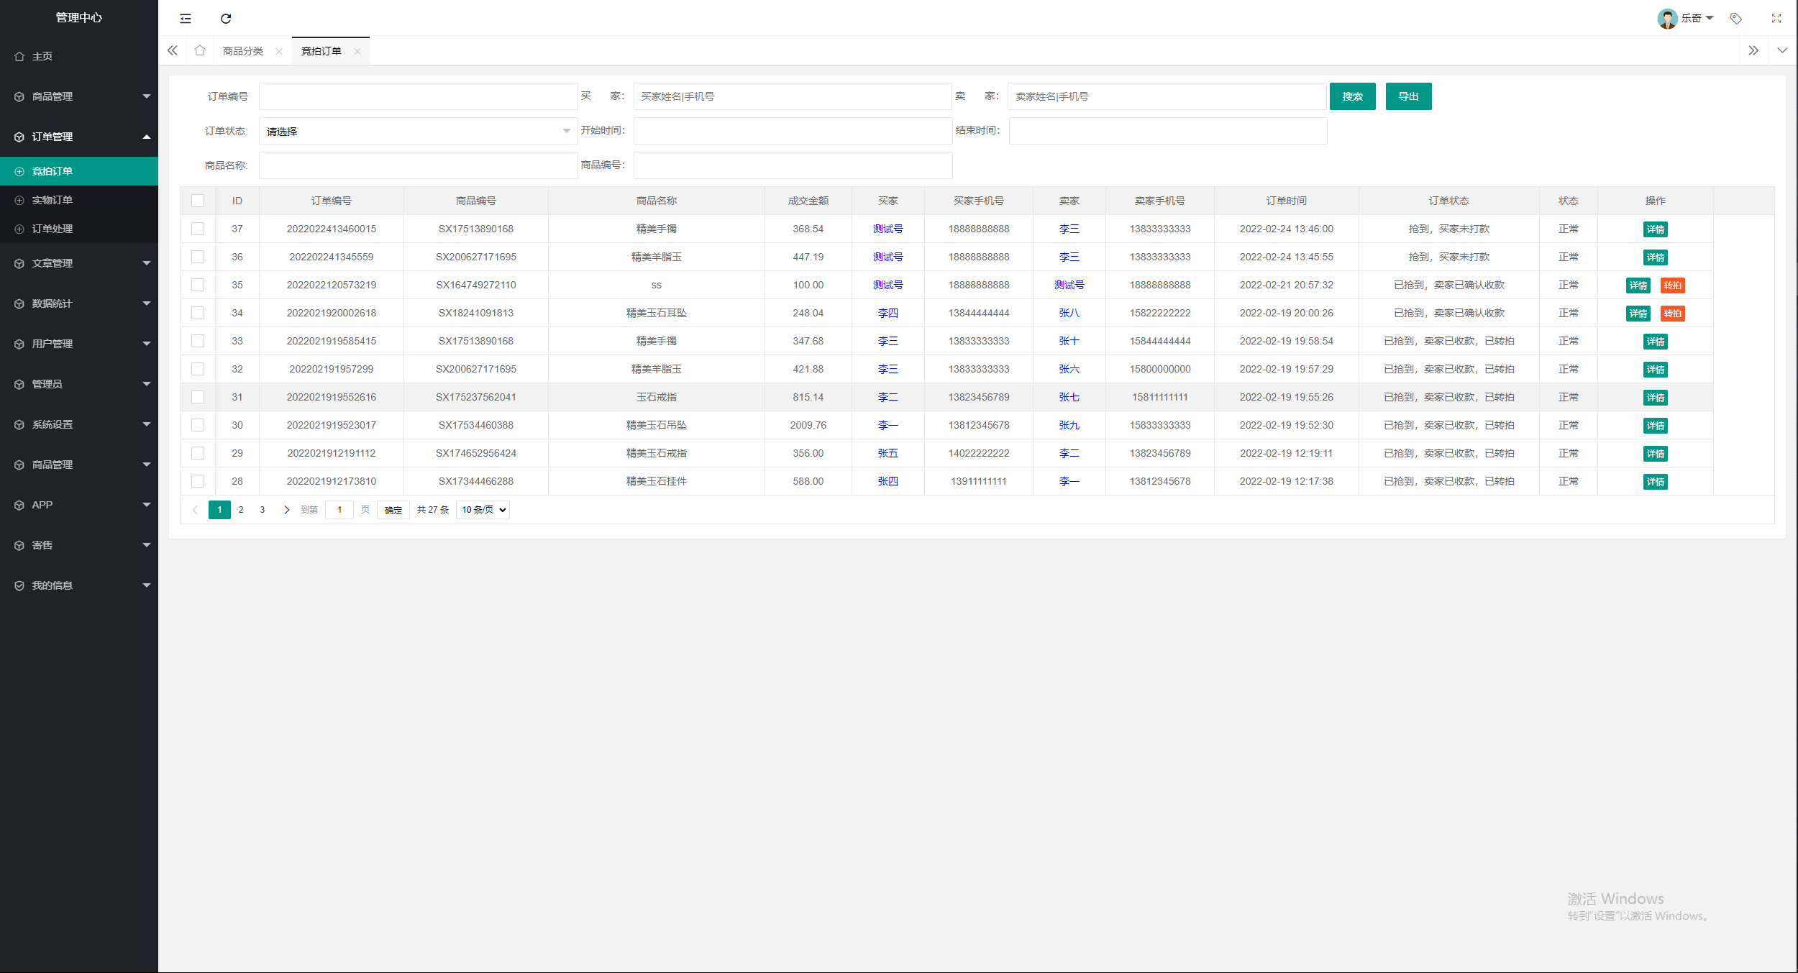Open the 10 条/页 page size dropdown
The height and width of the screenshot is (973, 1798).
(483, 510)
